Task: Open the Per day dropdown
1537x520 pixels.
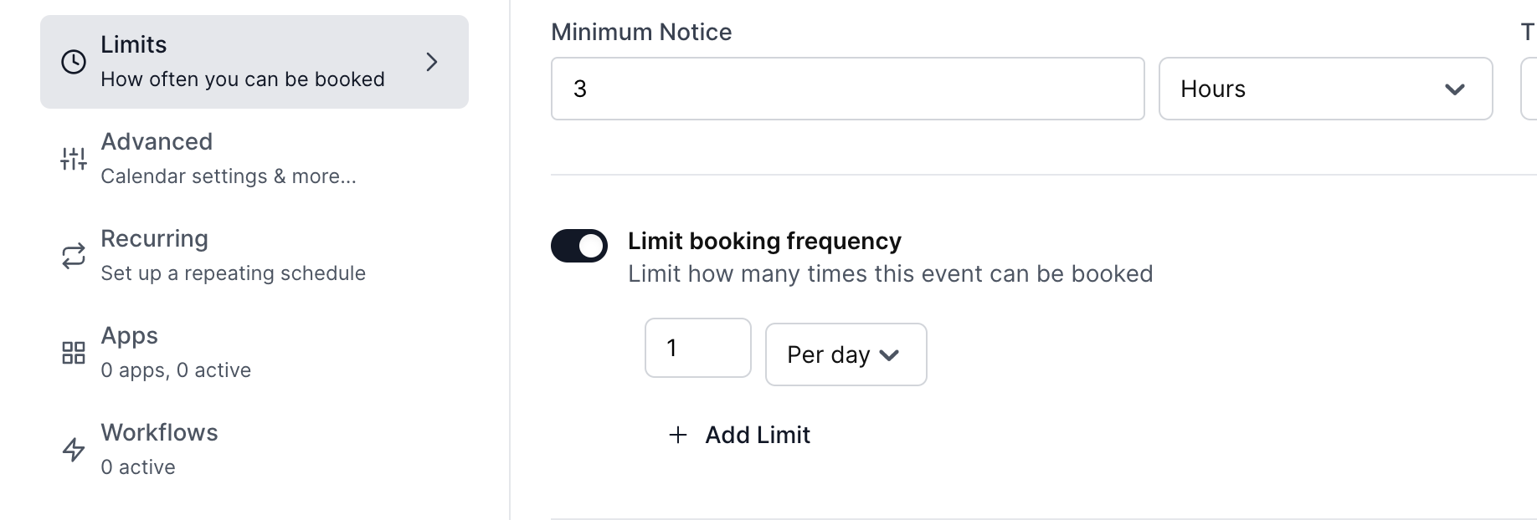Action: 845,354
